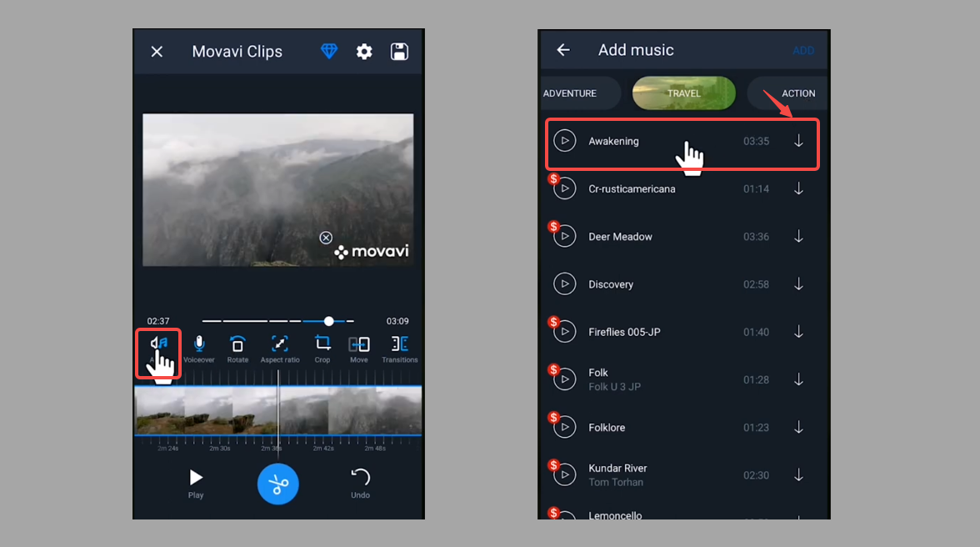
Task: Select the Fireflies 005-JP track name
Action: (624, 332)
